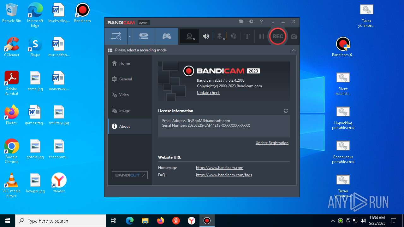Open File Explorer from the taskbar
This screenshot has height=227, width=404.
tap(145, 221)
